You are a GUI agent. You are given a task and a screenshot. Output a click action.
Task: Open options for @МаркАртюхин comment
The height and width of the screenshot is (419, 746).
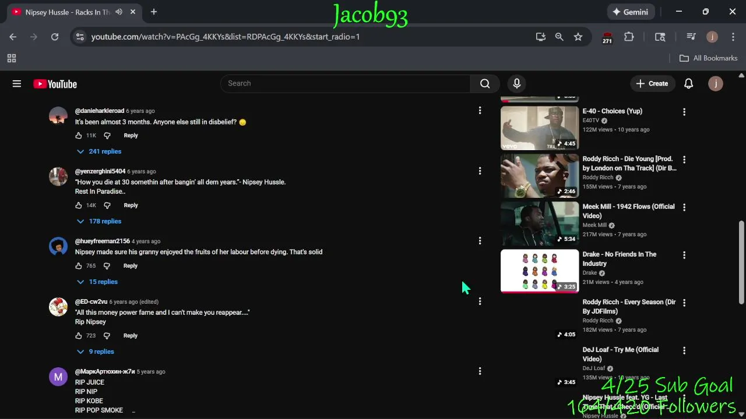coord(480,371)
